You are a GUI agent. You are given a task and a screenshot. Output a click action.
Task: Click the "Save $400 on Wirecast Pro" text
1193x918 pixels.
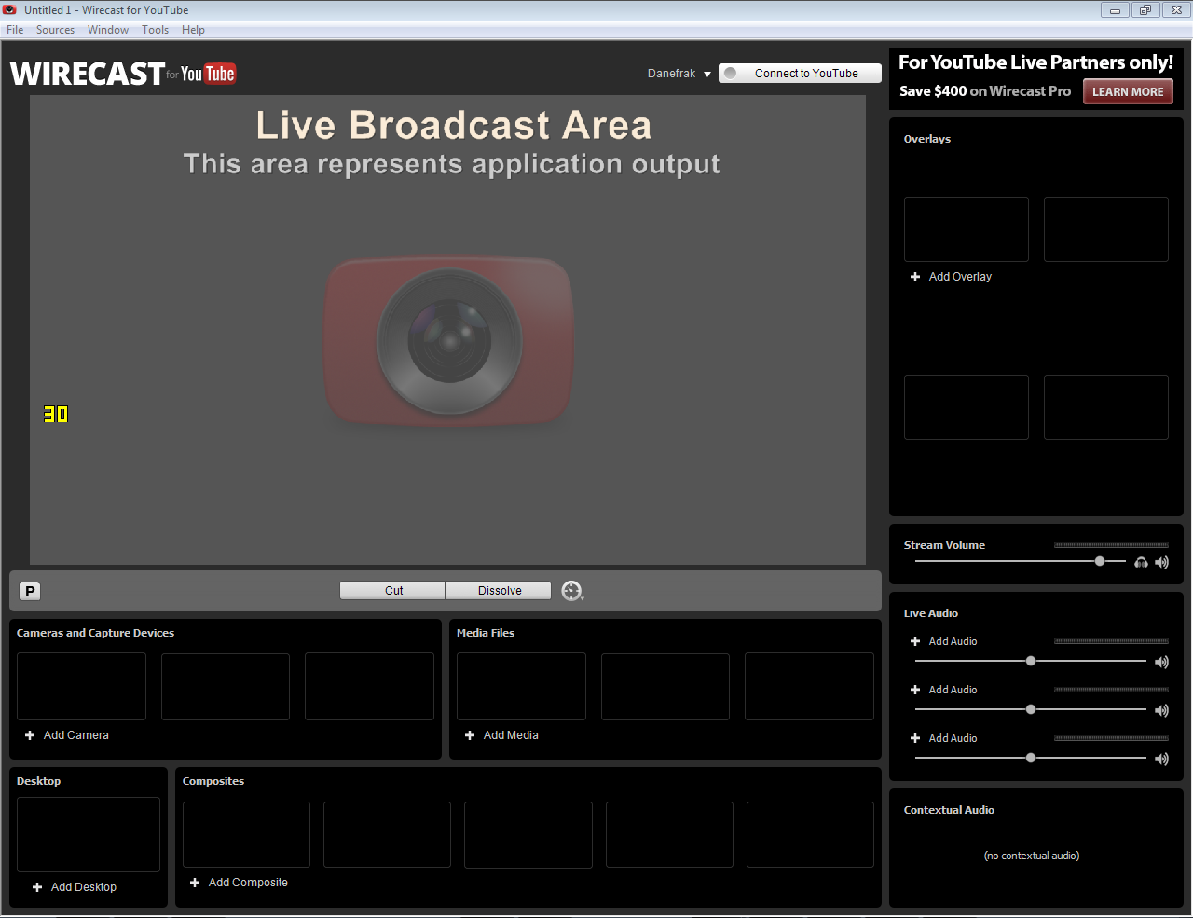985,91
